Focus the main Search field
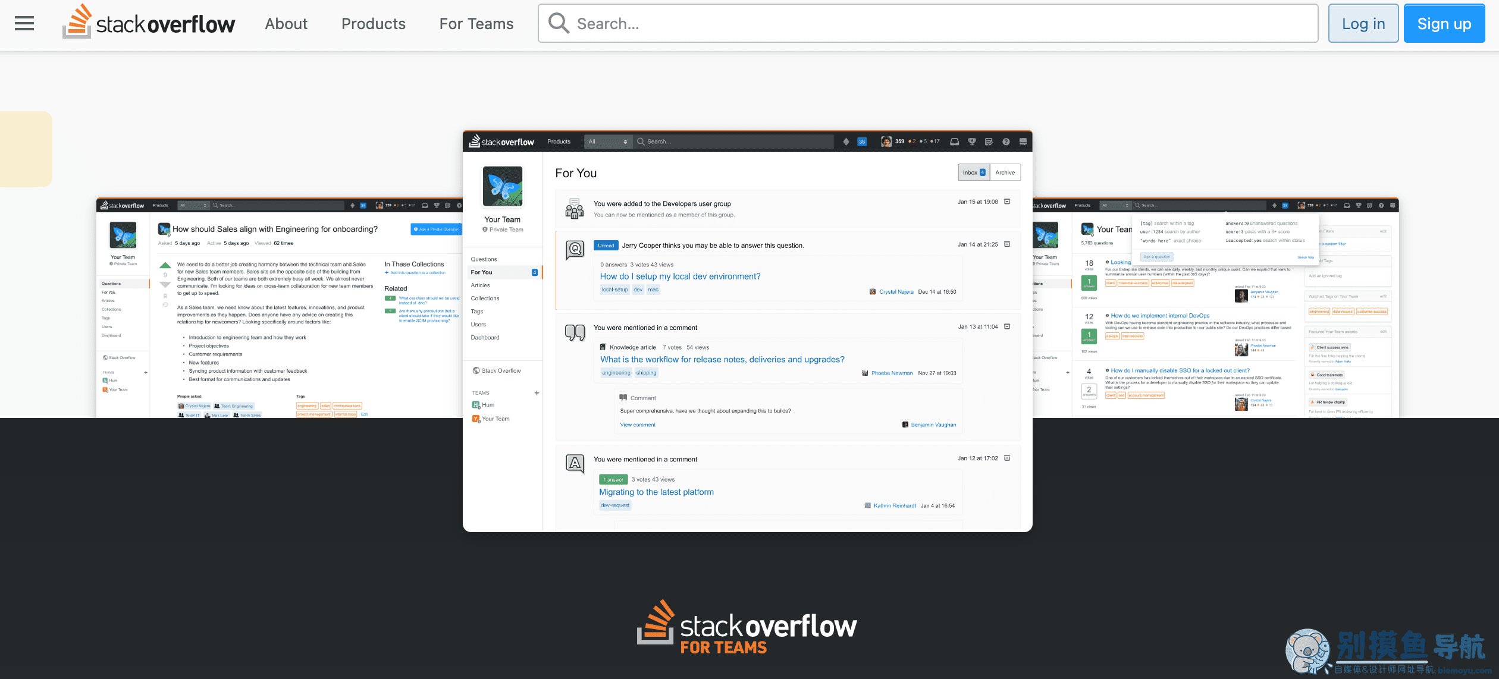 click(928, 23)
